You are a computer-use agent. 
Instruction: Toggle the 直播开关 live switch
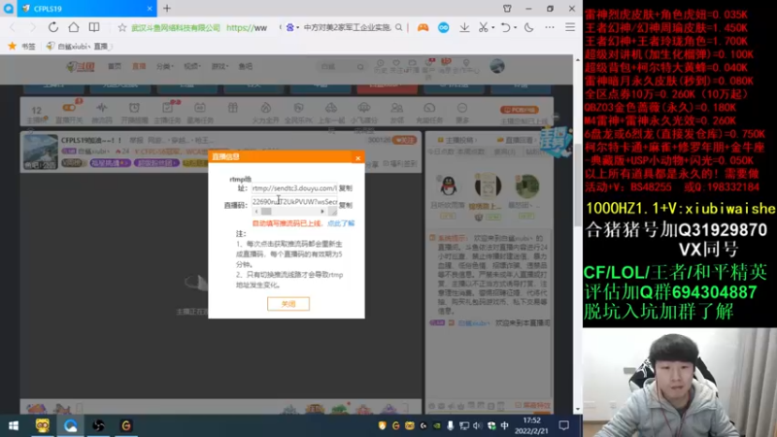tap(69, 113)
